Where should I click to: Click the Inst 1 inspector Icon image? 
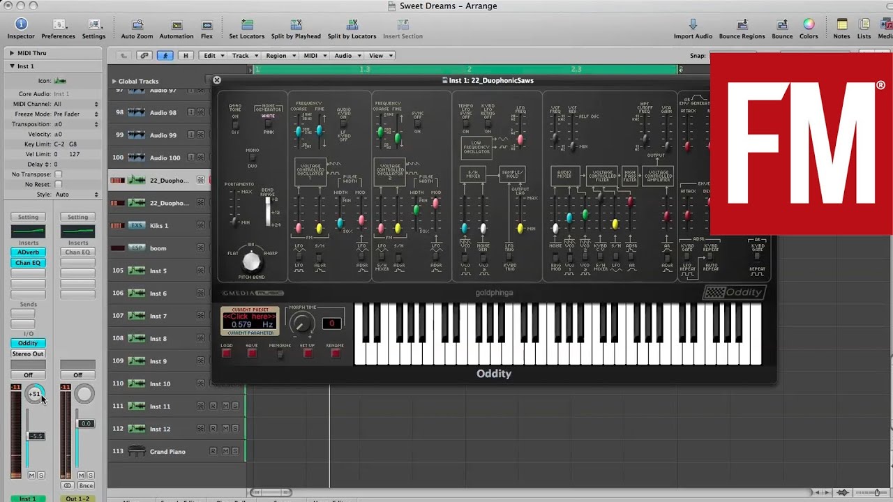tap(60, 81)
